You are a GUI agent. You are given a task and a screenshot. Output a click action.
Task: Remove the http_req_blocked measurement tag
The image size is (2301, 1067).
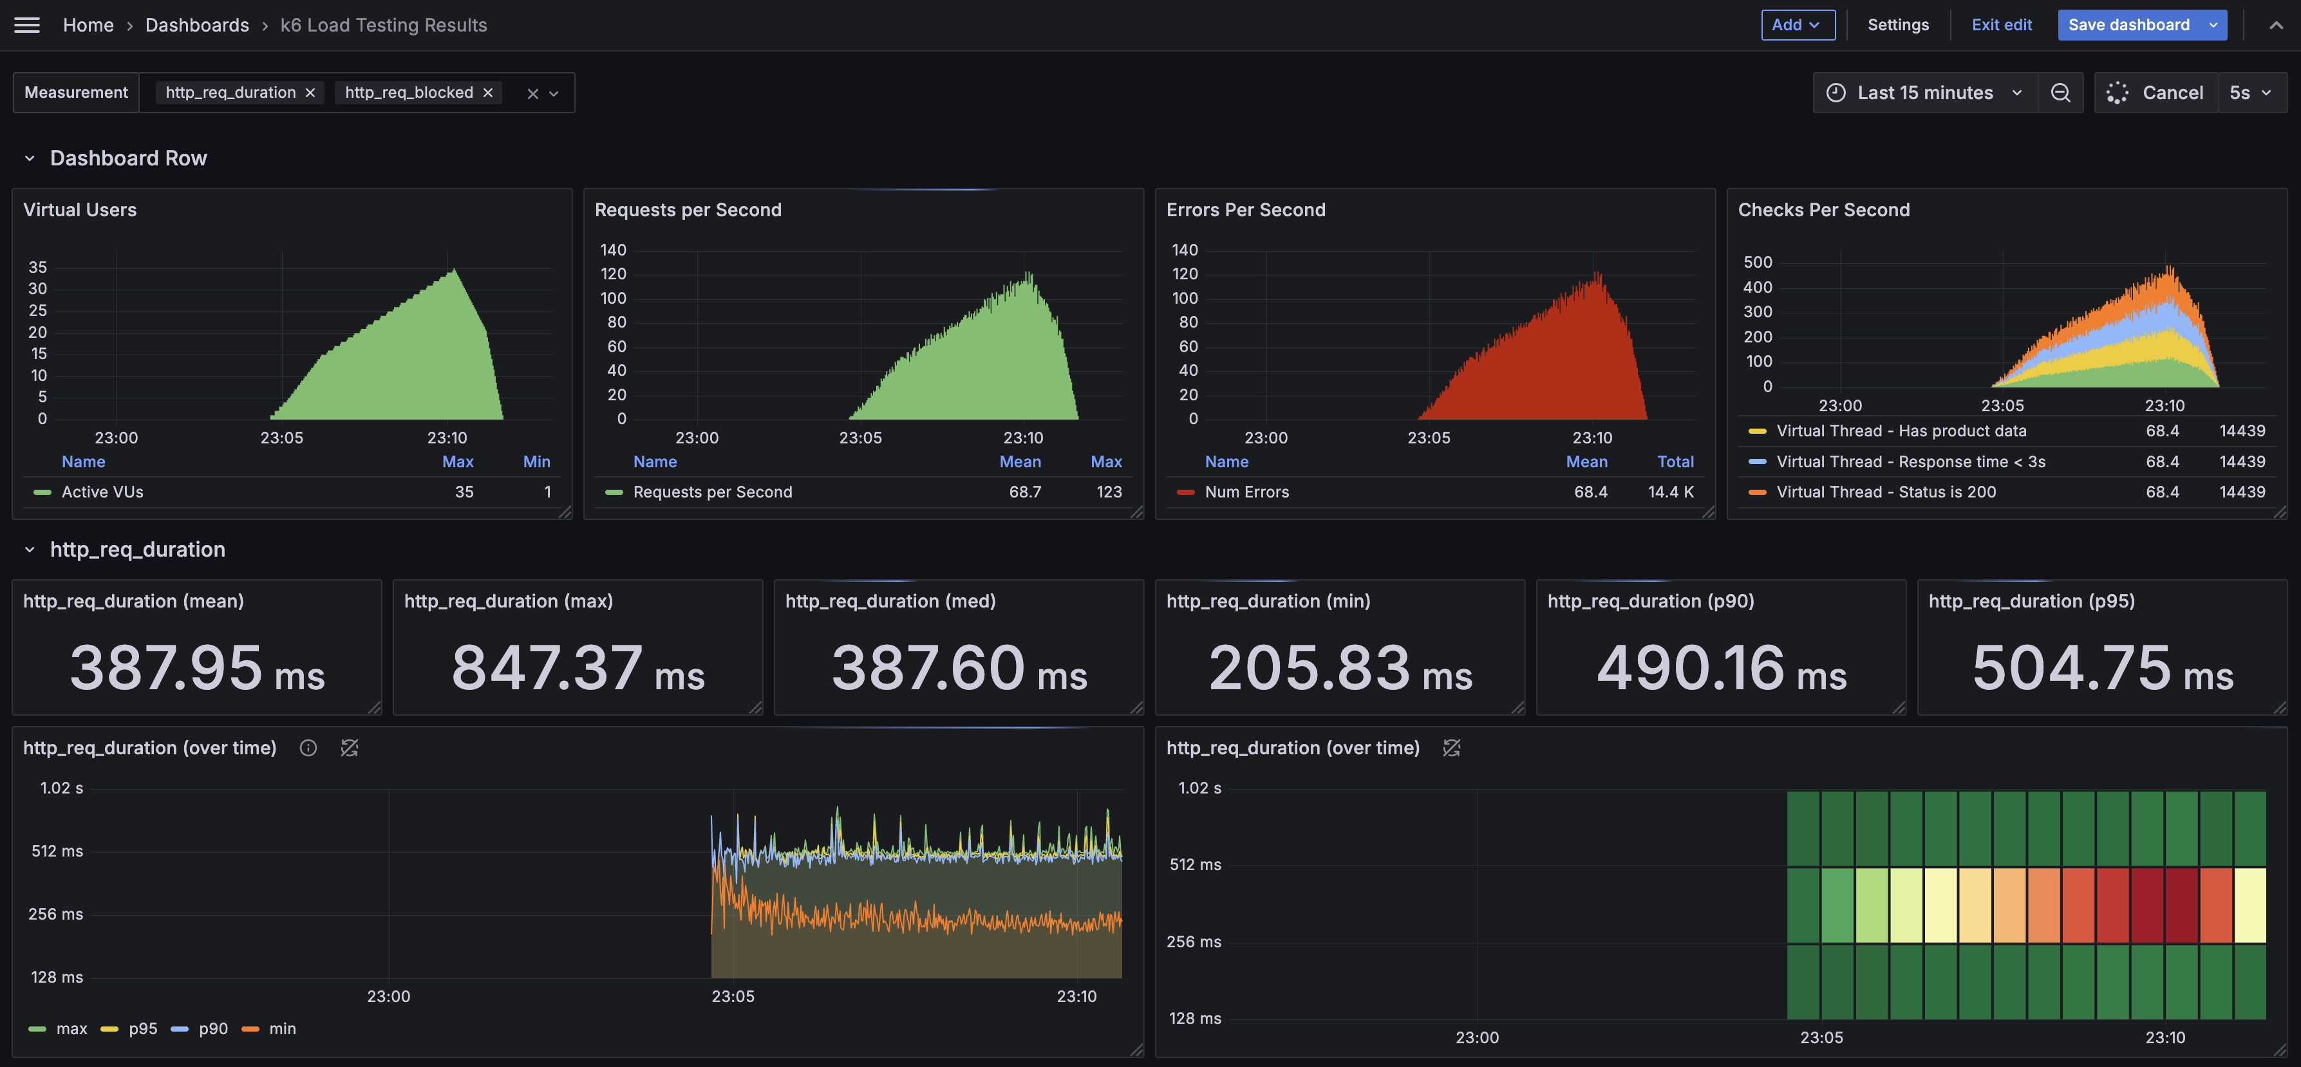(x=488, y=93)
